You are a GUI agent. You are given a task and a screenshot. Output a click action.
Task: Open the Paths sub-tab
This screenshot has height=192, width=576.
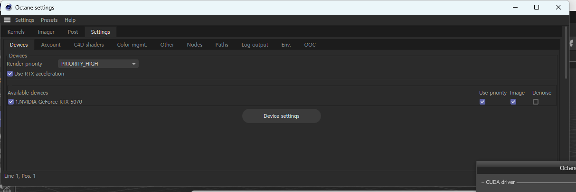pyautogui.click(x=222, y=45)
